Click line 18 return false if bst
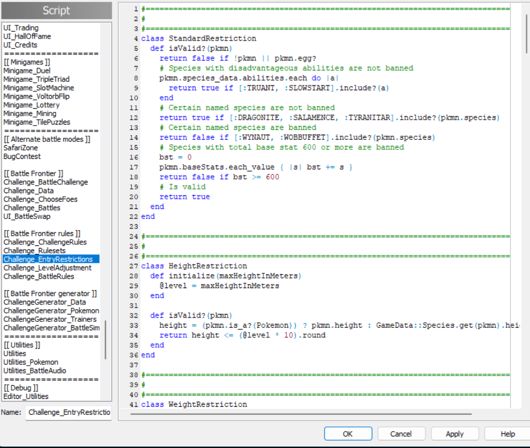The width and height of the screenshot is (530, 448). [219, 177]
